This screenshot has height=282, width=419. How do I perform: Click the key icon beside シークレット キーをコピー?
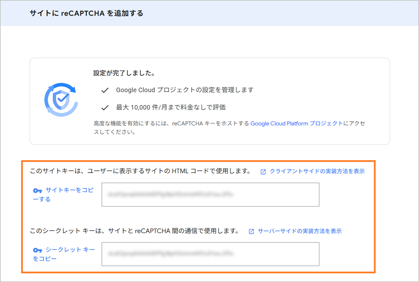pyautogui.click(x=38, y=250)
